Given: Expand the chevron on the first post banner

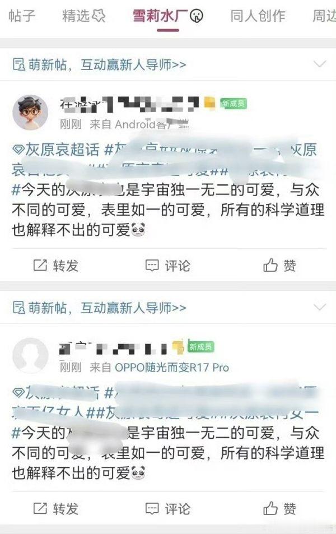Looking at the screenshot, I should click(319, 64).
